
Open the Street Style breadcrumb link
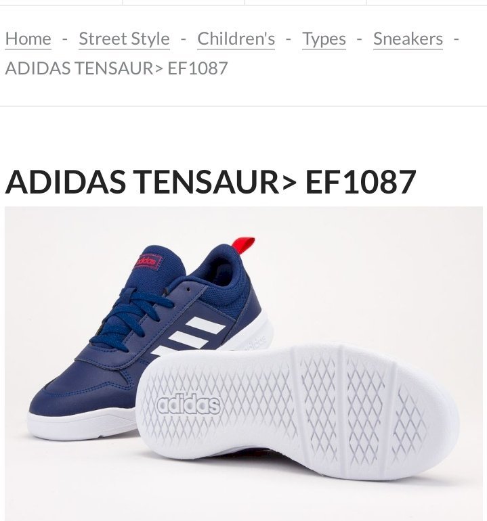click(124, 39)
